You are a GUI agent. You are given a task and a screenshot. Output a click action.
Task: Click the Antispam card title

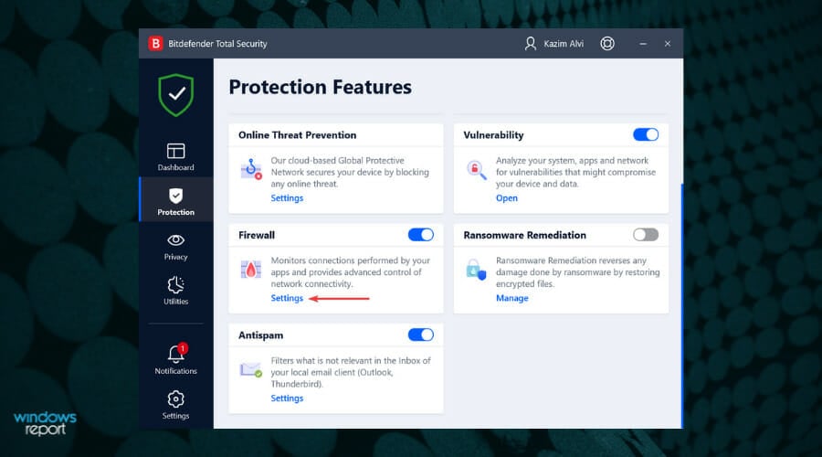pyautogui.click(x=260, y=335)
